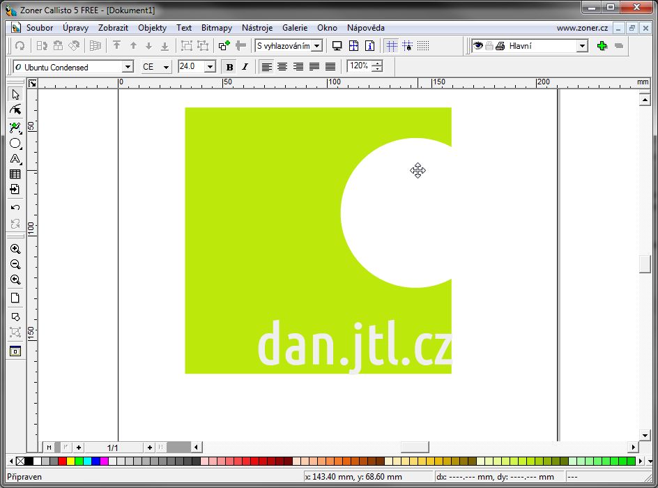Pick the yellow color swatch

click(70, 461)
